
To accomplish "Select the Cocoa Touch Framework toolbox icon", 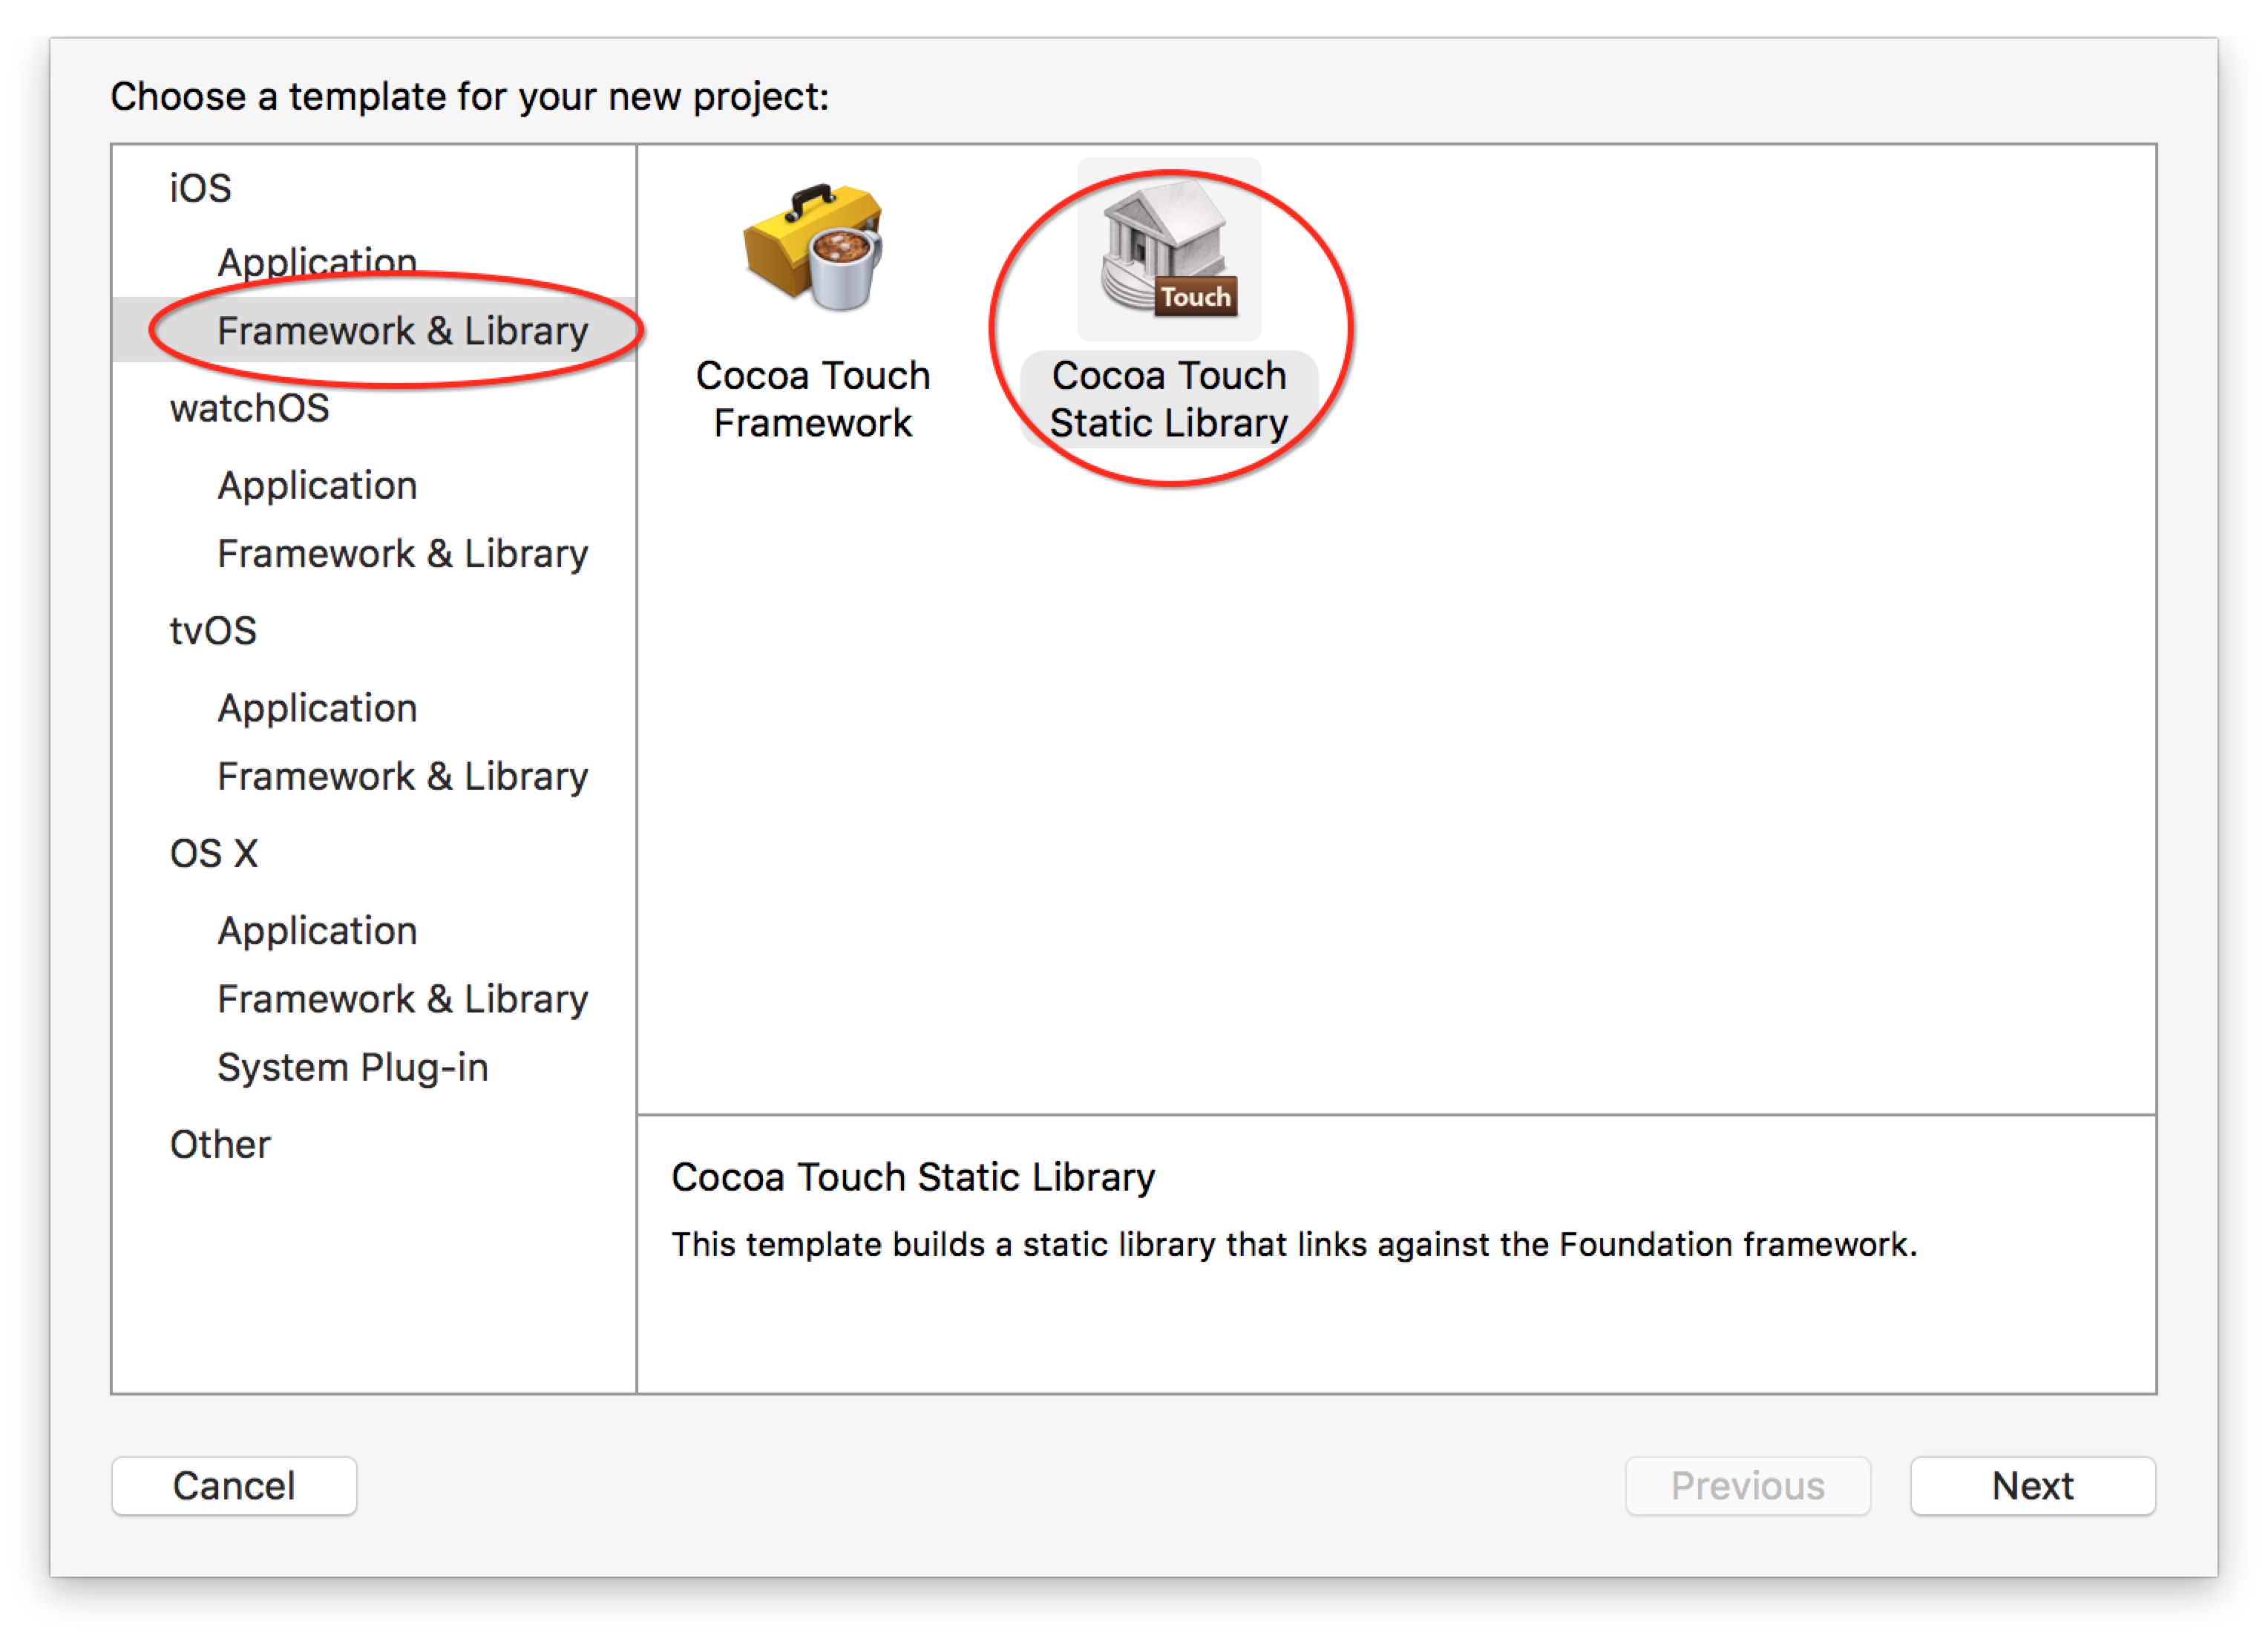I will [813, 248].
